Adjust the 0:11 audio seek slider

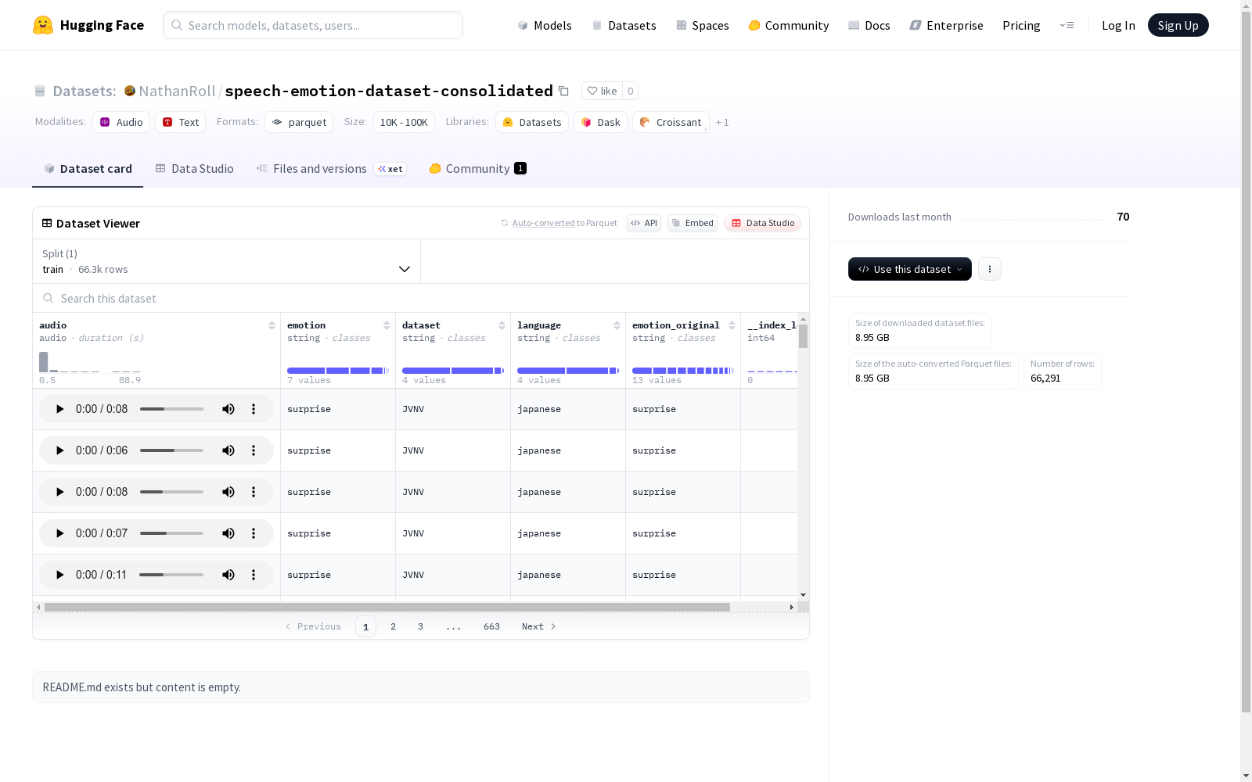171,575
